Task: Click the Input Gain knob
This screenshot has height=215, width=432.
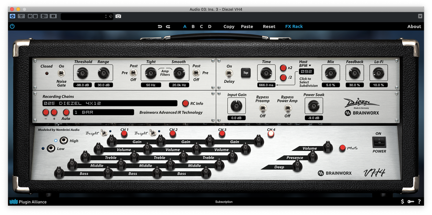Action: [x=236, y=106]
